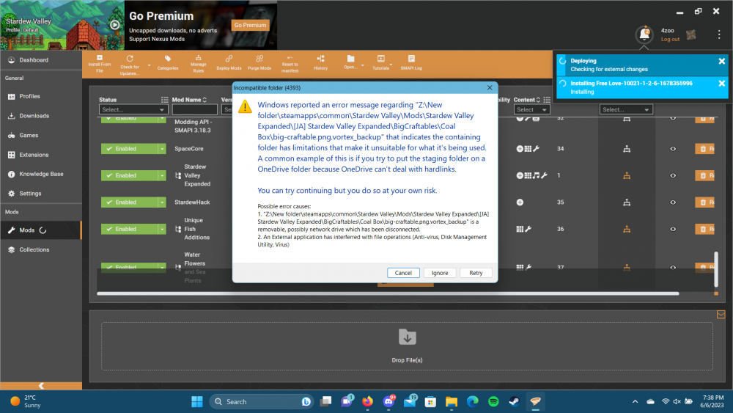The width and height of the screenshot is (733, 413).
Task: Toggle Enabled status for StardewHack
Action: [x=130, y=202]
